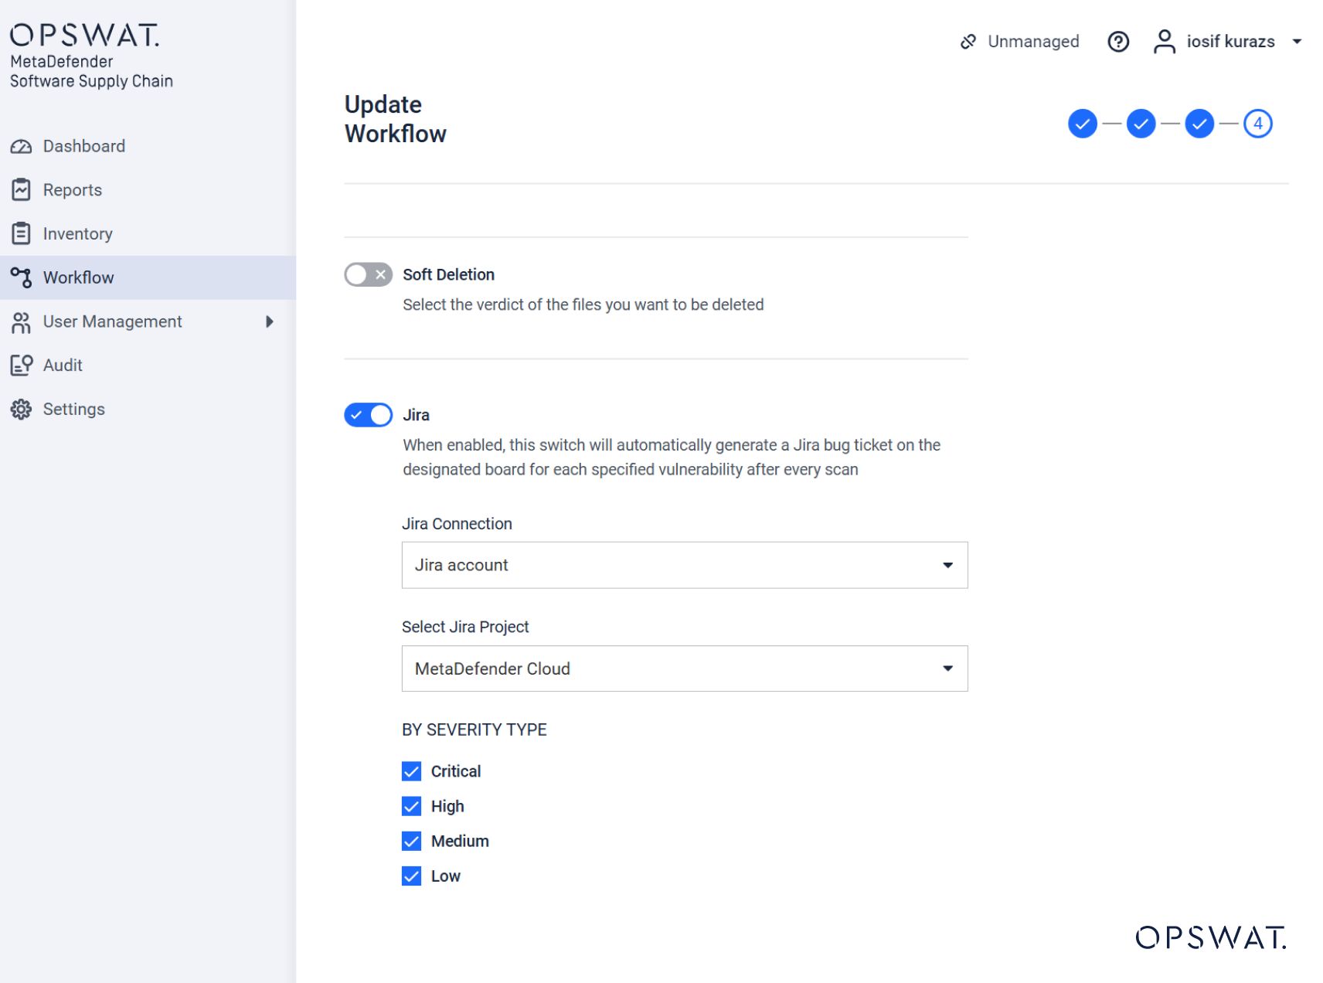Click the Workflow sidebar icon
Viewport: 1323px width, 983px height.
21,277
